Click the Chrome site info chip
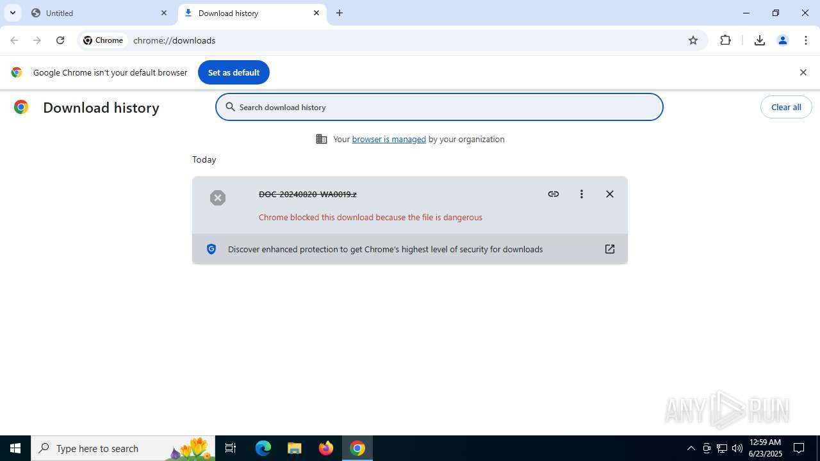The width and height of the screenshot is (820, 461). (x=103, y=40)
